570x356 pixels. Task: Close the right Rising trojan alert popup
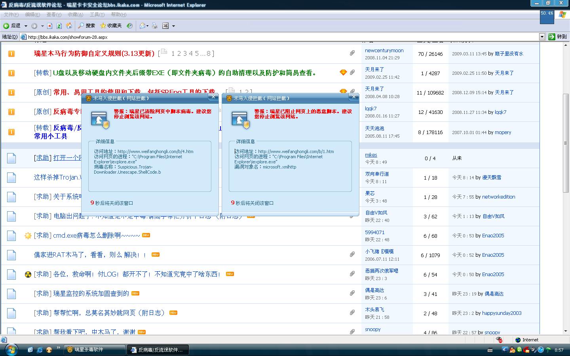tap(353, 97)
